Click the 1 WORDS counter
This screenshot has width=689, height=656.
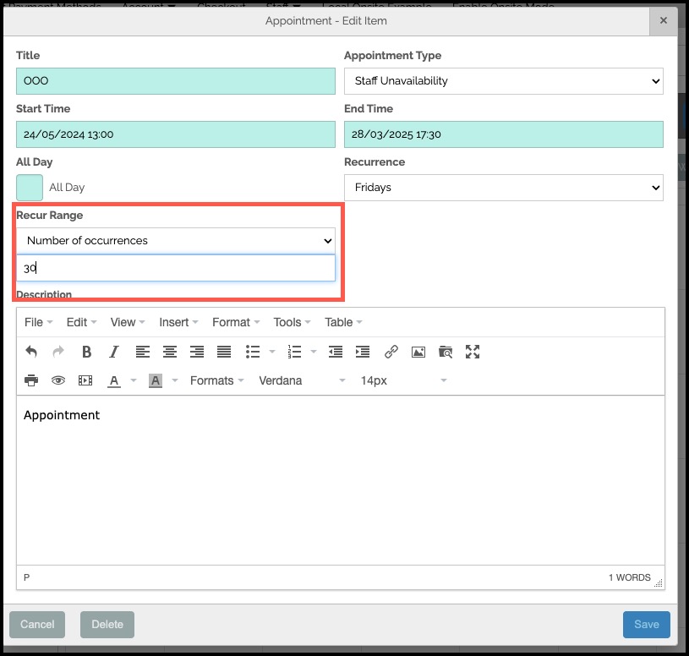(629, 577)
